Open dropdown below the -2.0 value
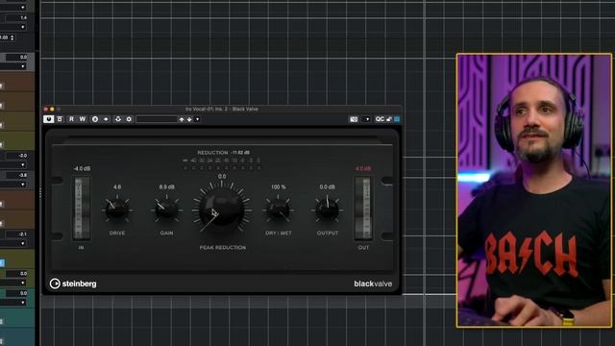 [22, 165]
